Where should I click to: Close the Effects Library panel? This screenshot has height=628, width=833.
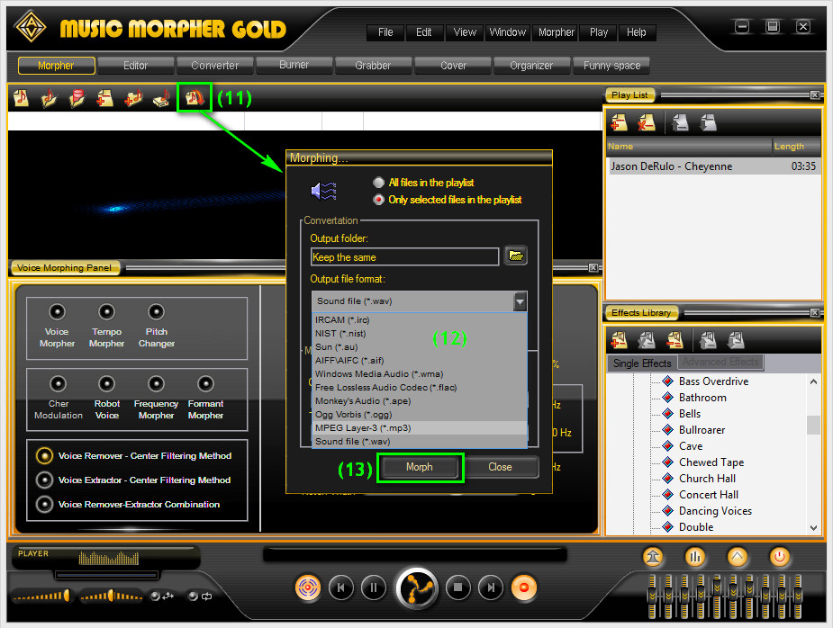(814, 313)
